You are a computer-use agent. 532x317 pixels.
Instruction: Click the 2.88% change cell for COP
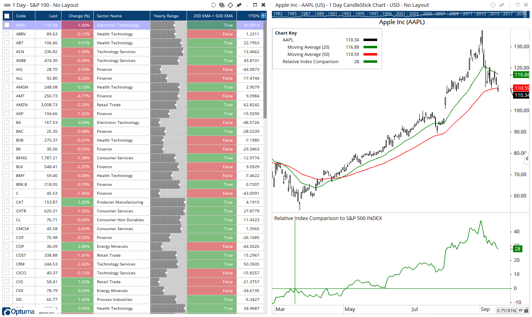[78, 246]
